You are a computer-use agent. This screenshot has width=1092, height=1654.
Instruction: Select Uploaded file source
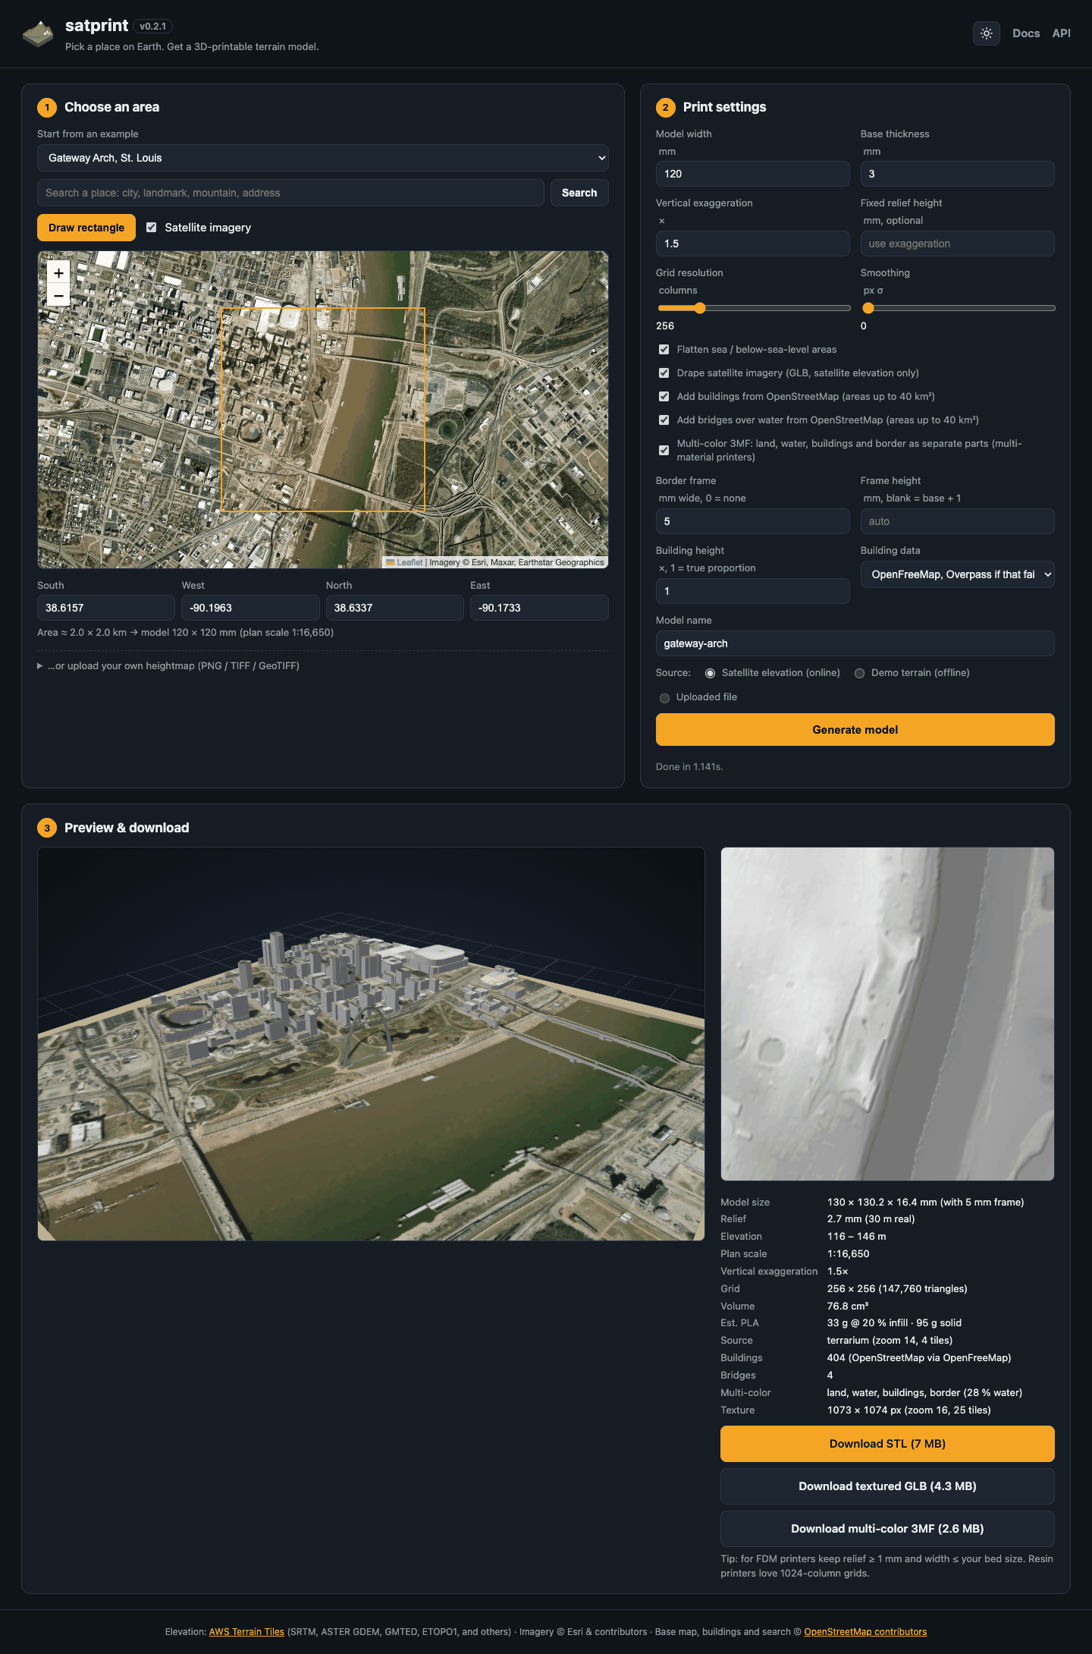(664, 698)
